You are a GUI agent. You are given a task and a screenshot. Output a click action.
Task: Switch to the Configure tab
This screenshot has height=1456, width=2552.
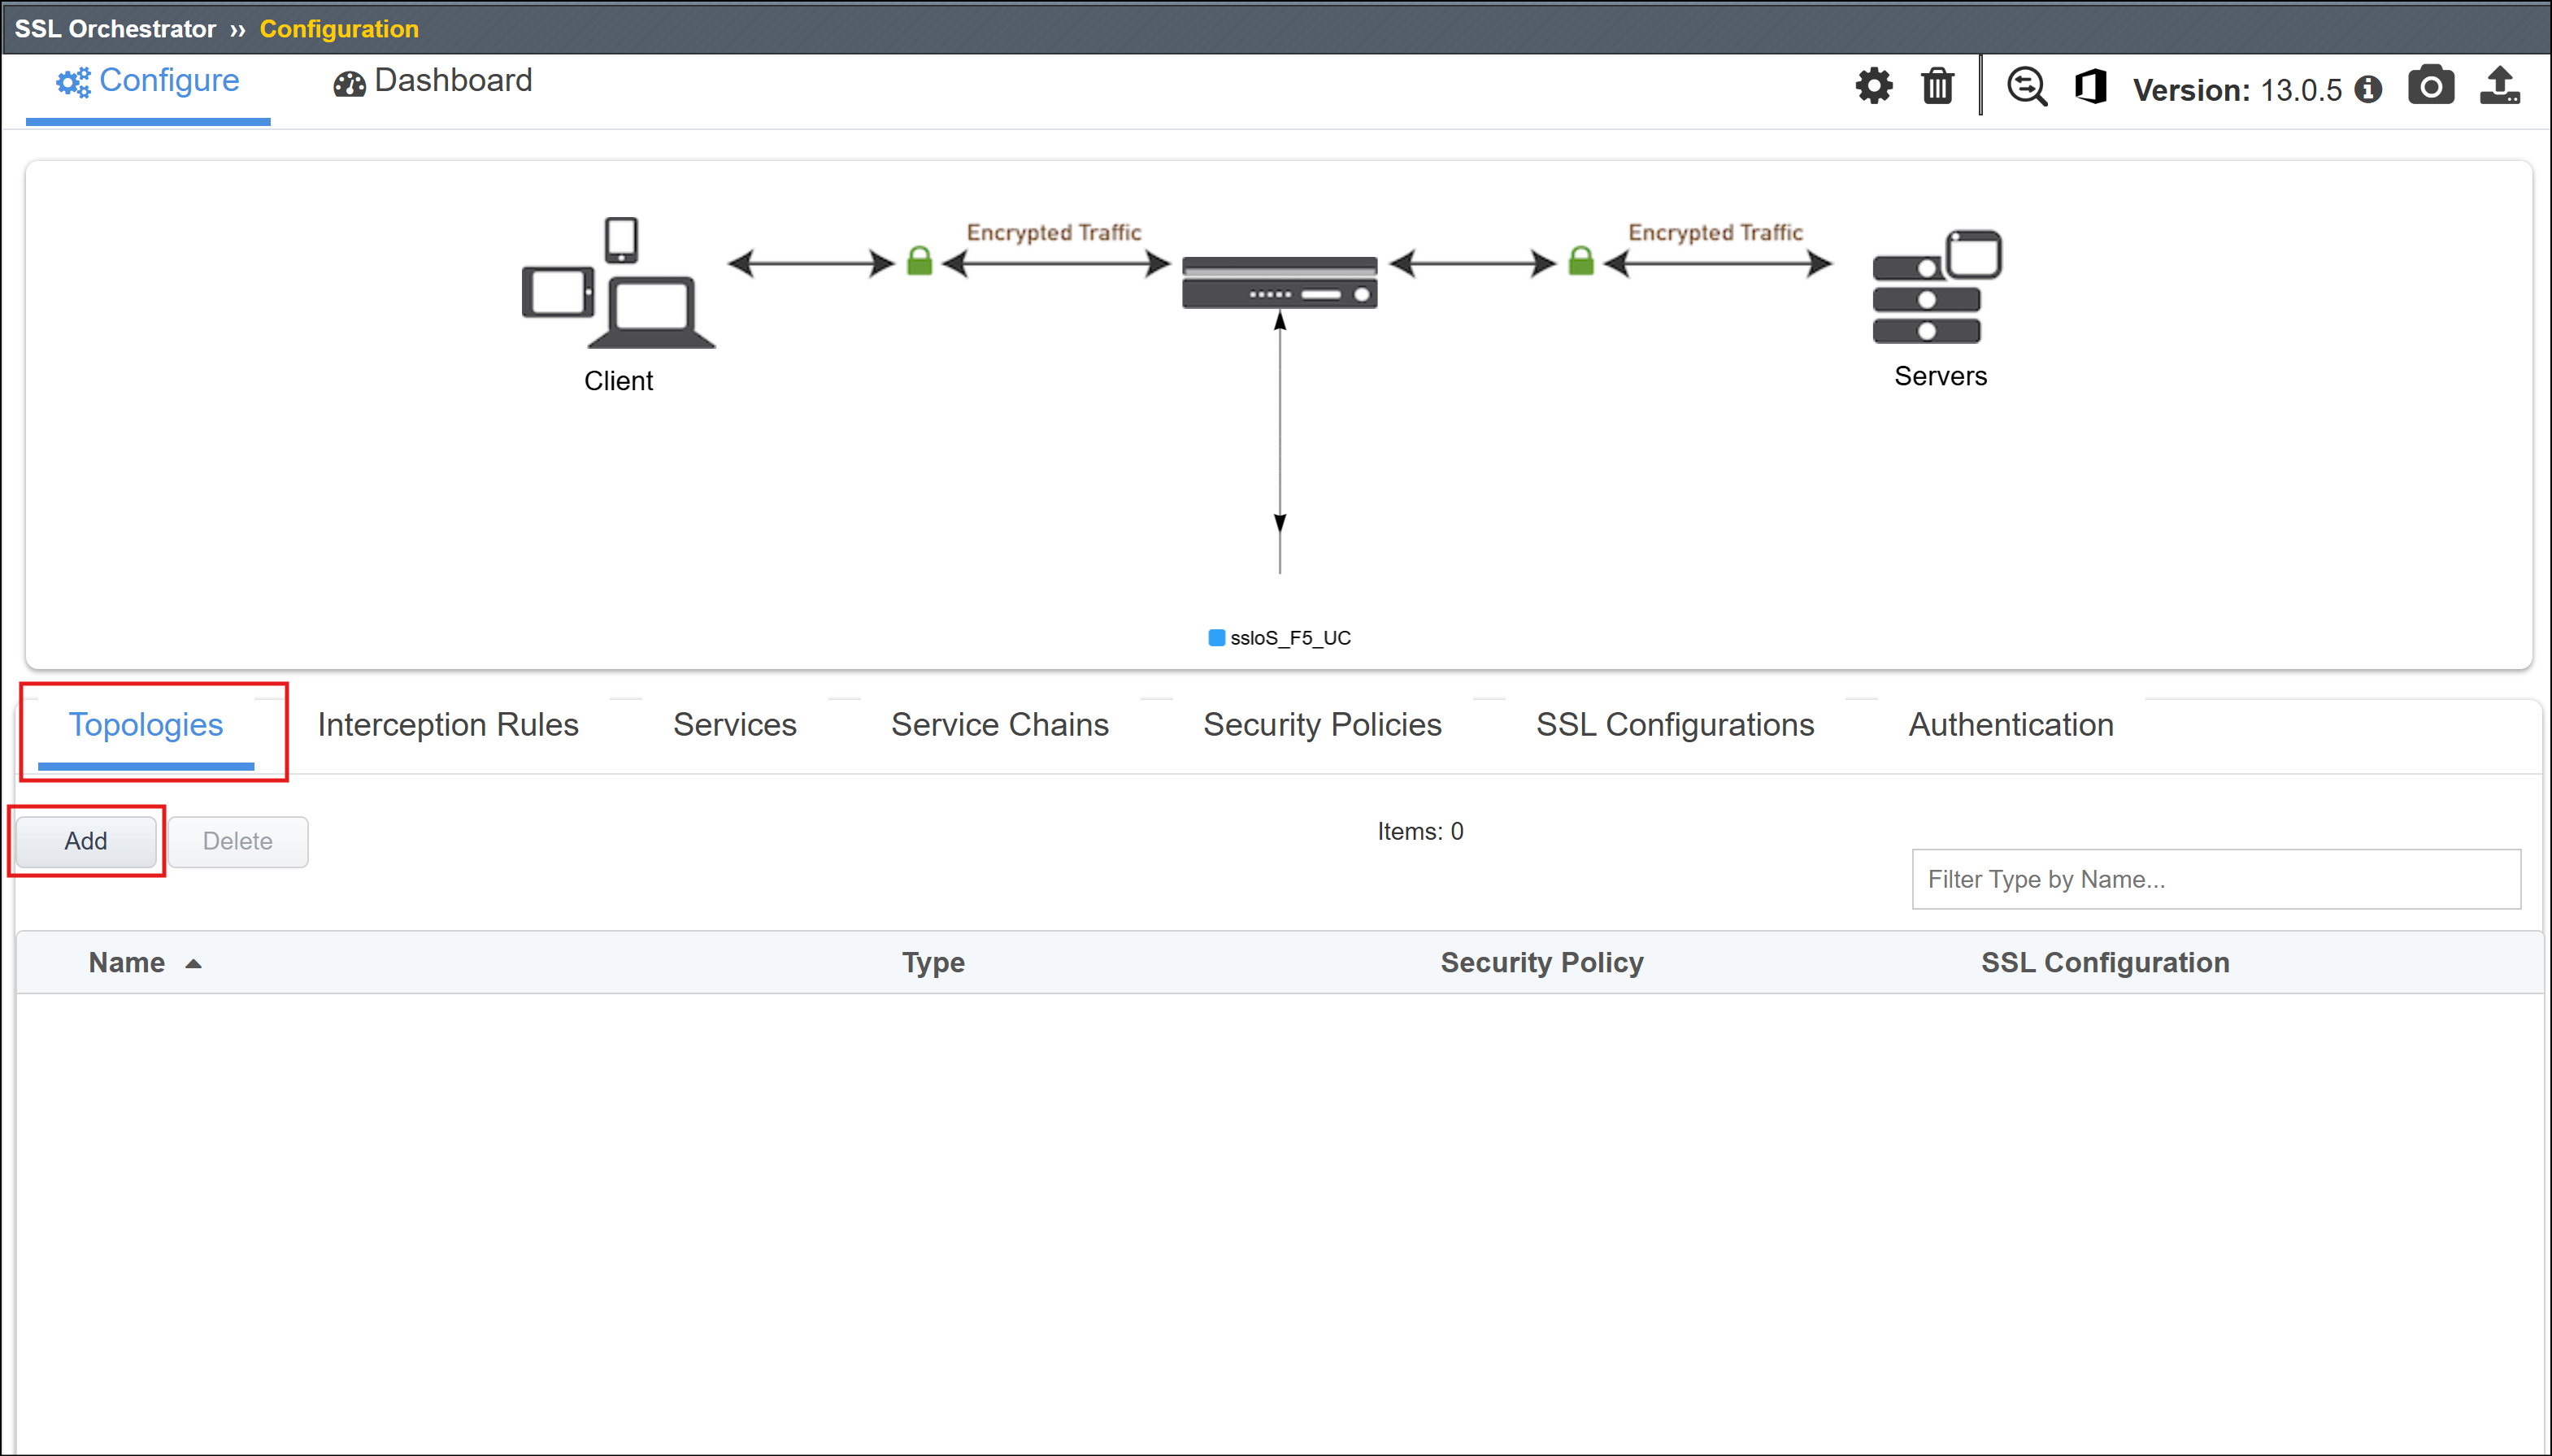(x=148, y=82)
